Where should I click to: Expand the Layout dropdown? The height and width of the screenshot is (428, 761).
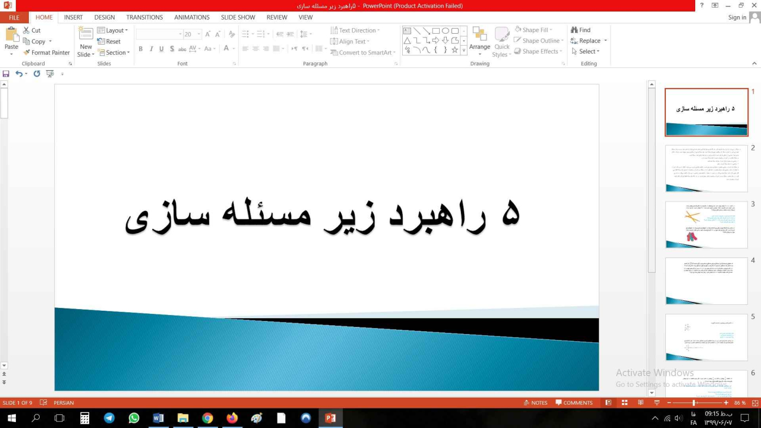(113, 30)
